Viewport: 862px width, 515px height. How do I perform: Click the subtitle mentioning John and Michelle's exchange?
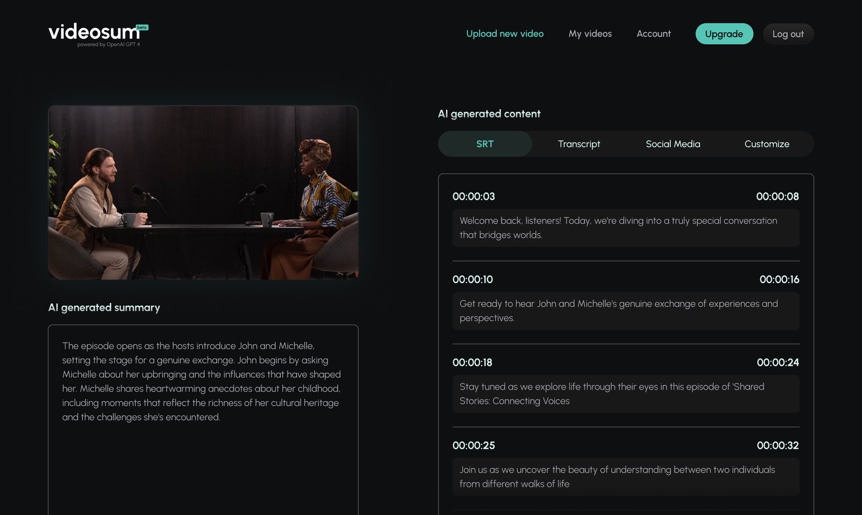pyautogui.click(x=625, y=311)
